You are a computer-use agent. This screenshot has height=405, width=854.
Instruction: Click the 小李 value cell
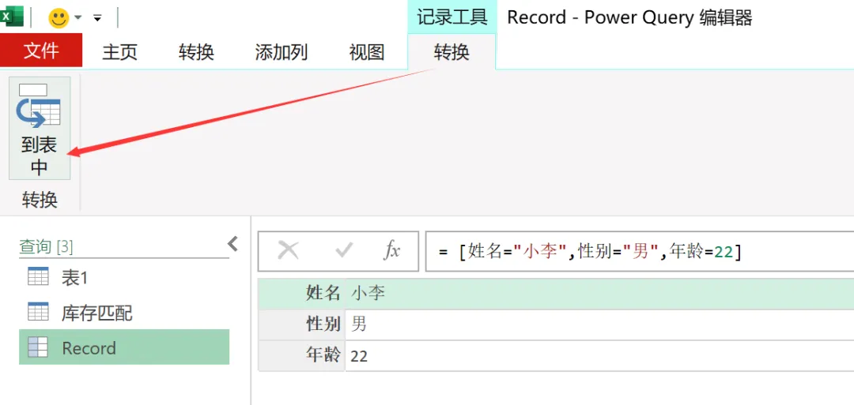599,294
